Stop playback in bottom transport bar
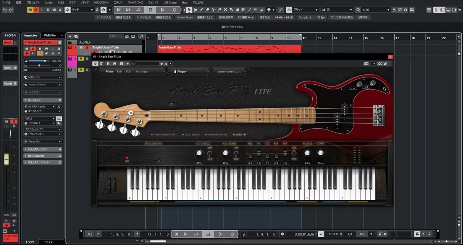 [x=208, y=234]
